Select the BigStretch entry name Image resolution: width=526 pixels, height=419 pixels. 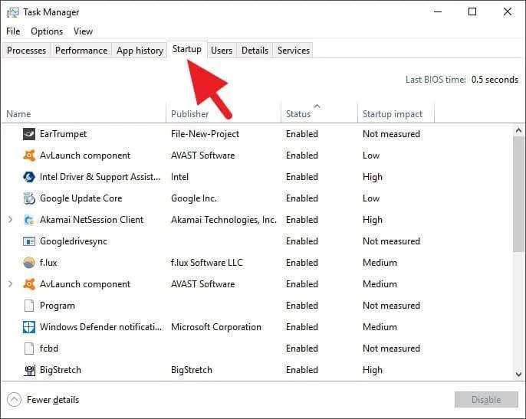point(61,370)
